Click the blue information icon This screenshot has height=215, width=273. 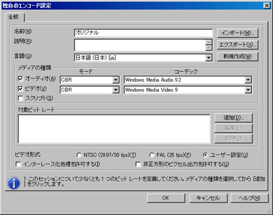click(14, 183)
